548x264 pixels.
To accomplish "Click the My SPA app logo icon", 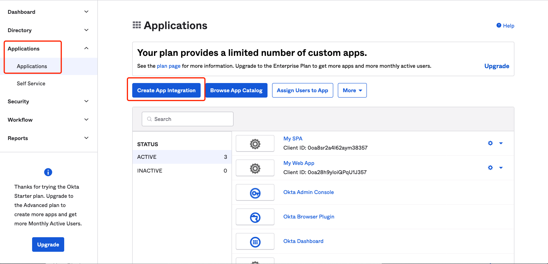I will pyautogui.click(x=255, y=144).
